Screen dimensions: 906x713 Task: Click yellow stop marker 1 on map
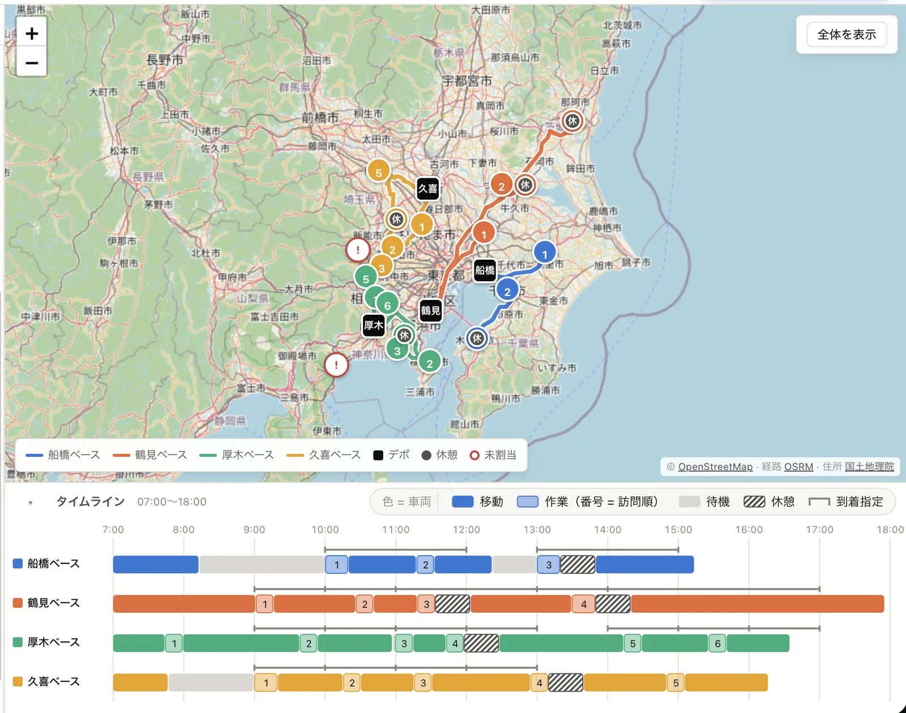[x=421, y=225]
